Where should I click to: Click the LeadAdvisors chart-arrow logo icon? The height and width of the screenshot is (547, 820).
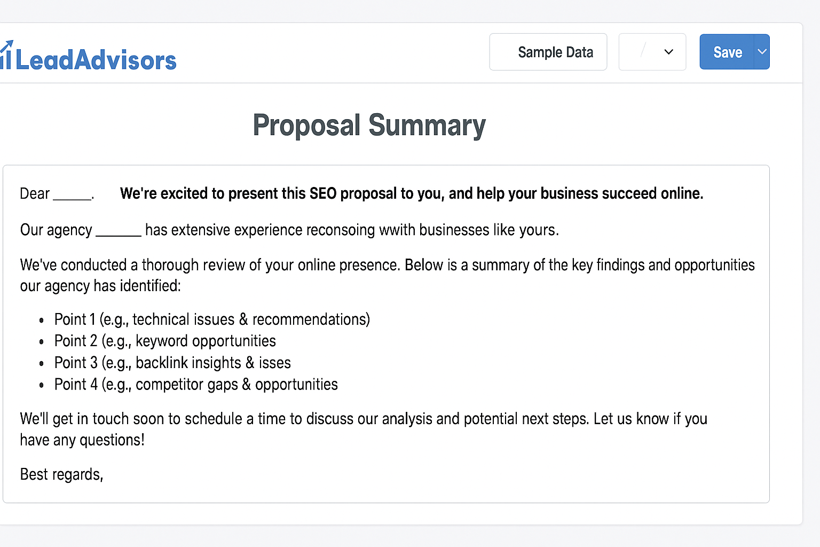(6, 55)
